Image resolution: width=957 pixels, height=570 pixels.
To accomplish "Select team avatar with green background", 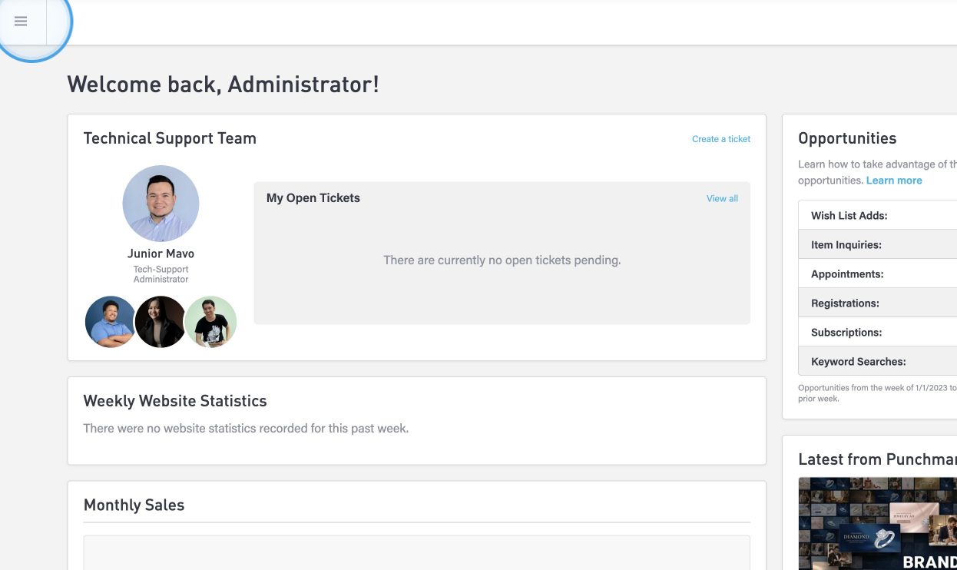I will (x=211, y=322).
